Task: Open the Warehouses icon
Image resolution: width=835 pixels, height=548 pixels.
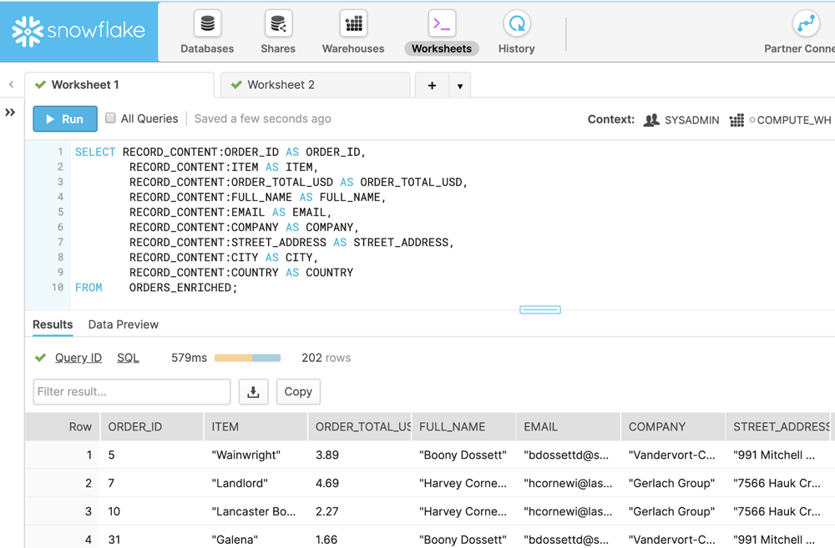Action: point(353,23)
